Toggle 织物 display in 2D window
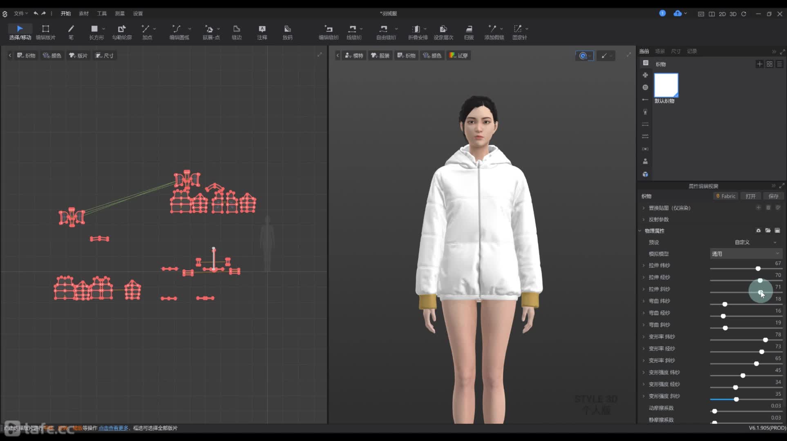Viewport: 787px width, 441px height. (27, 56)
